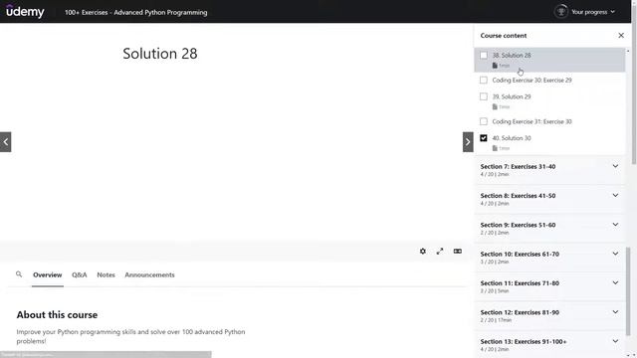
Task: Expand Section 8: Exercises 41-50
Action: pos(549,199)
